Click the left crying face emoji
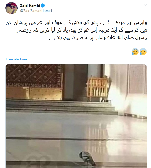Screen dimensions: 151x168 point(135,52)
